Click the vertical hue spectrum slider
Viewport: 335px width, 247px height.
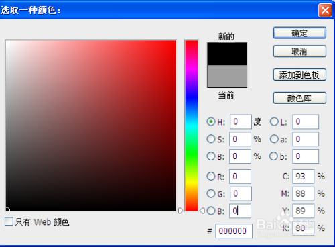pos(192,126)
